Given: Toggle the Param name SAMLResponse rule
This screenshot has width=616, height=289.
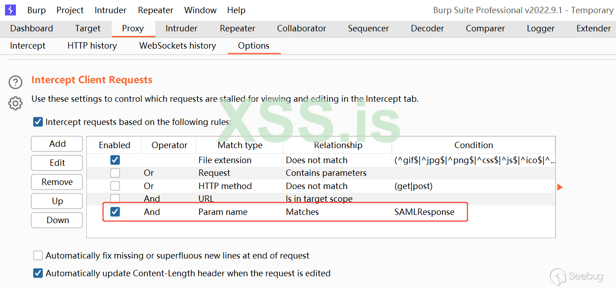Looking at the screenshot, I should (x=115, y=212).
